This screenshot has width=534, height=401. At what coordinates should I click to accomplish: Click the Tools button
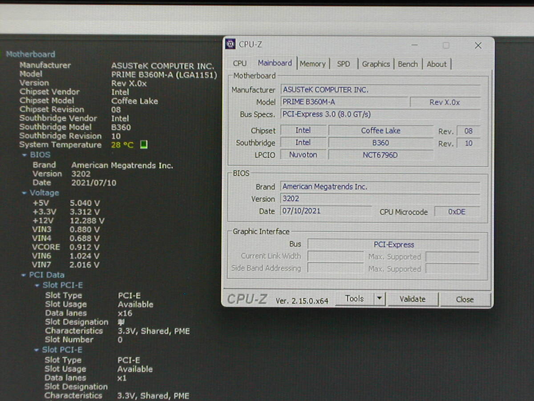pos(354,299)
